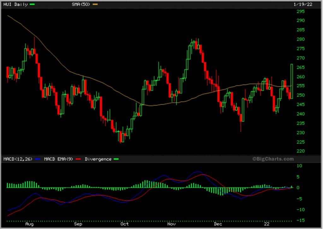323x229 pixels.
Task: Click the Oct label on the time axis
Action: (125, 224)
